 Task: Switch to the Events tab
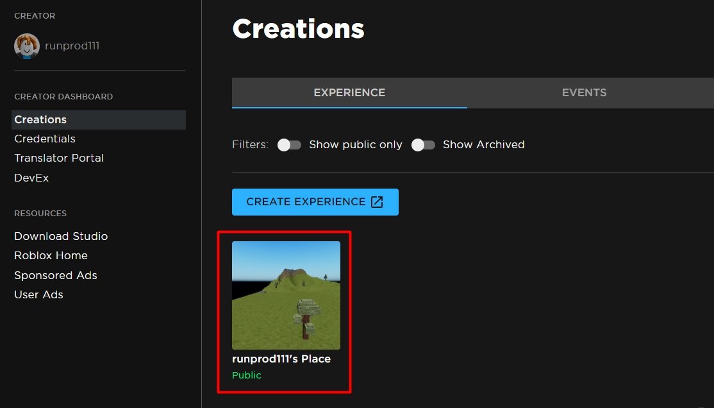coord(585,92)
